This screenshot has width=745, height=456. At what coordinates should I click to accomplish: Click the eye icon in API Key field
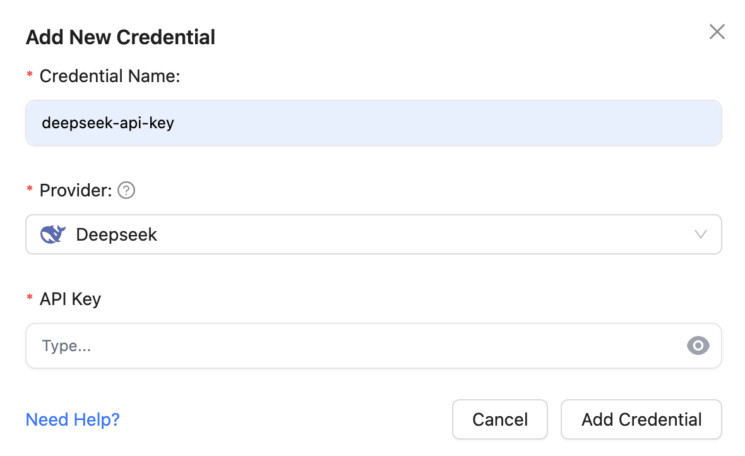[698, 345]
